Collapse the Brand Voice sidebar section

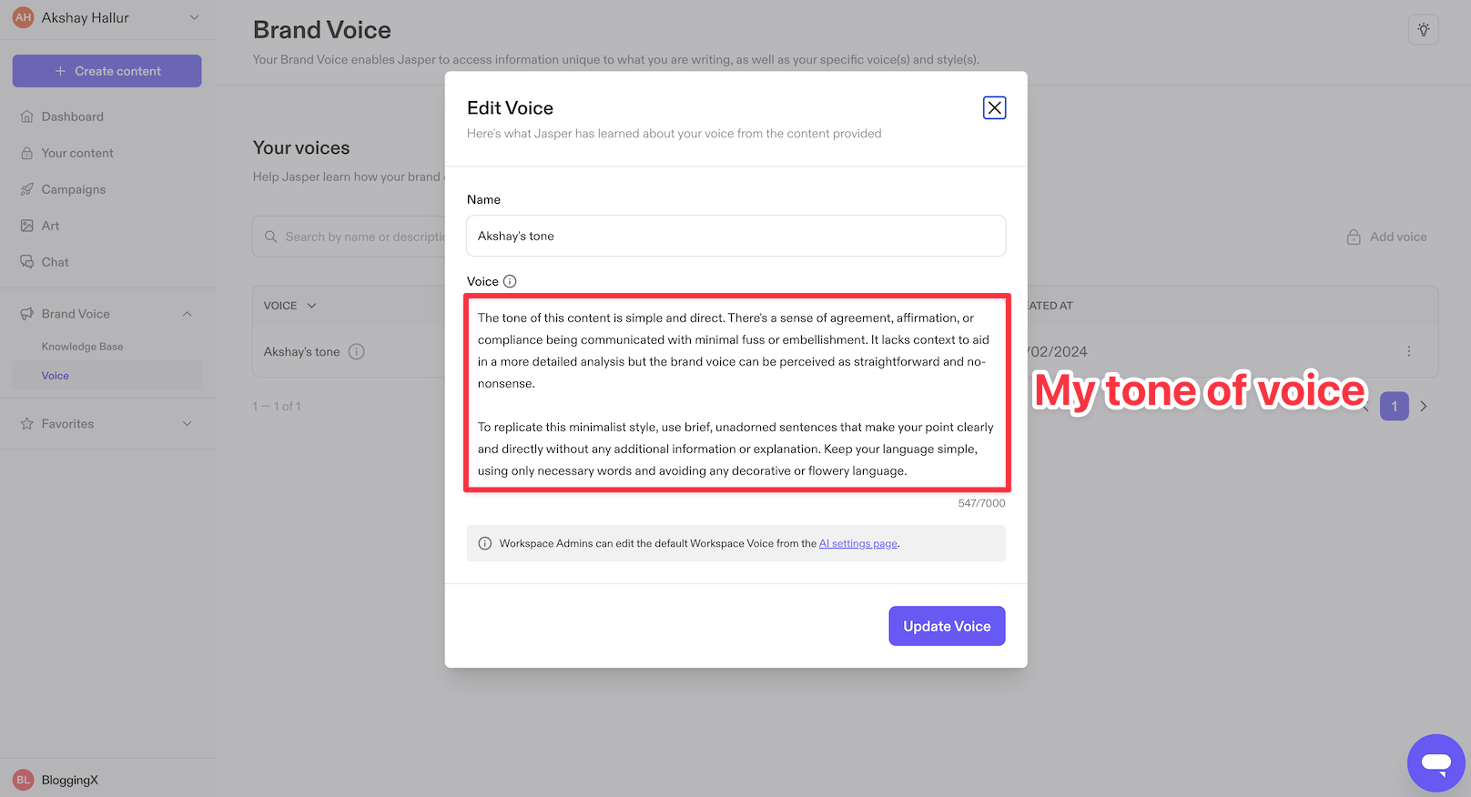pyautogui.click(x=187, y=314)
